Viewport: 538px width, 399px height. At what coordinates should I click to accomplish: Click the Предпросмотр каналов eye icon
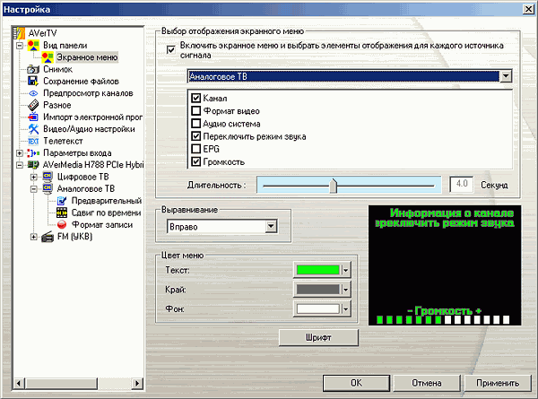point(33,93)
